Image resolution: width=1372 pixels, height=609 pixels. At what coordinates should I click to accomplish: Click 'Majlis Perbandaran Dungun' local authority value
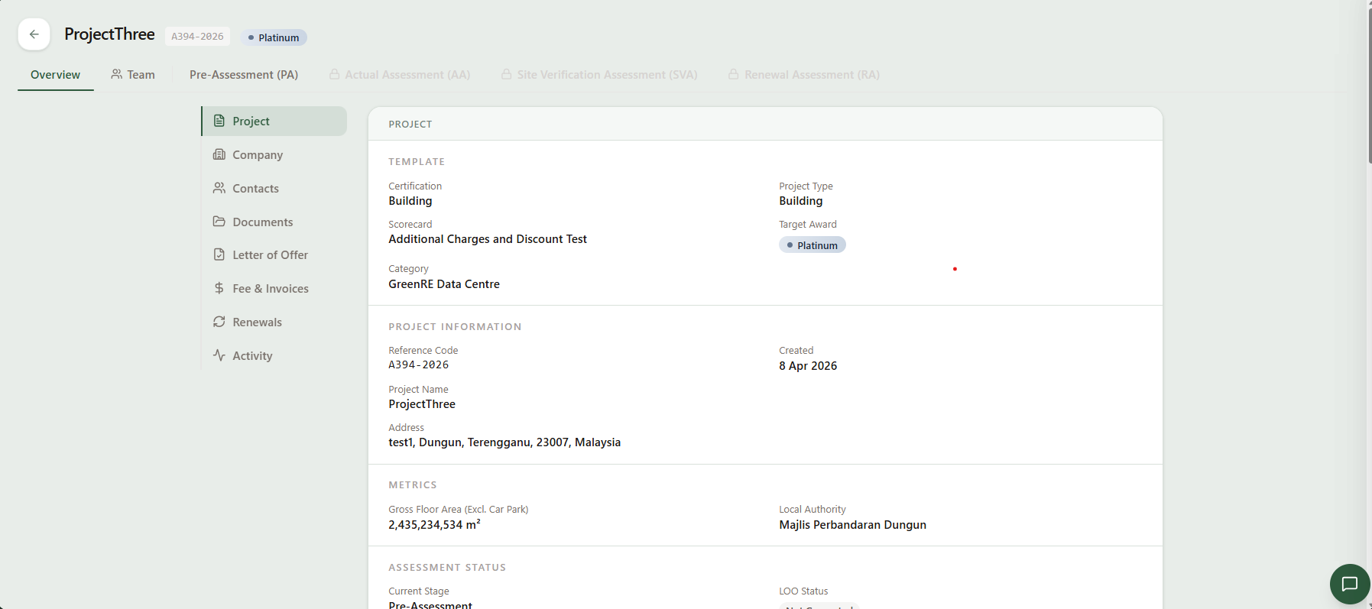click(852, 525)
